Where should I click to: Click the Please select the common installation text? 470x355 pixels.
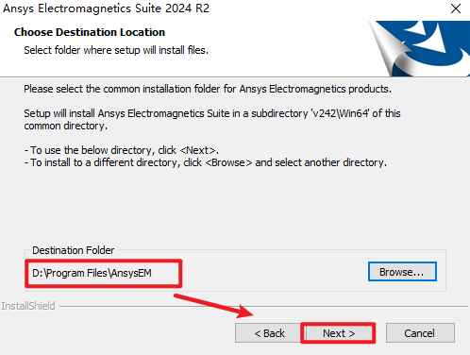tap(208, 89)
